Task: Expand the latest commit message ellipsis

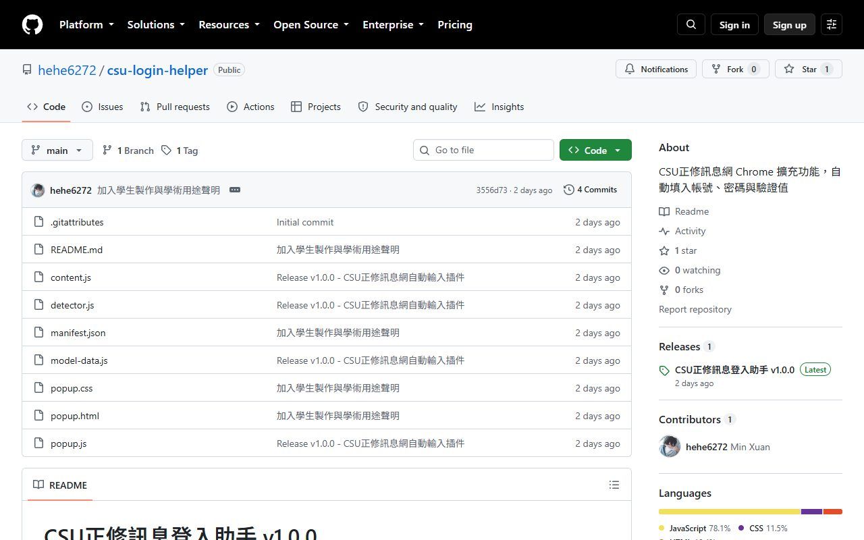Action: click(x=235, y=190)
